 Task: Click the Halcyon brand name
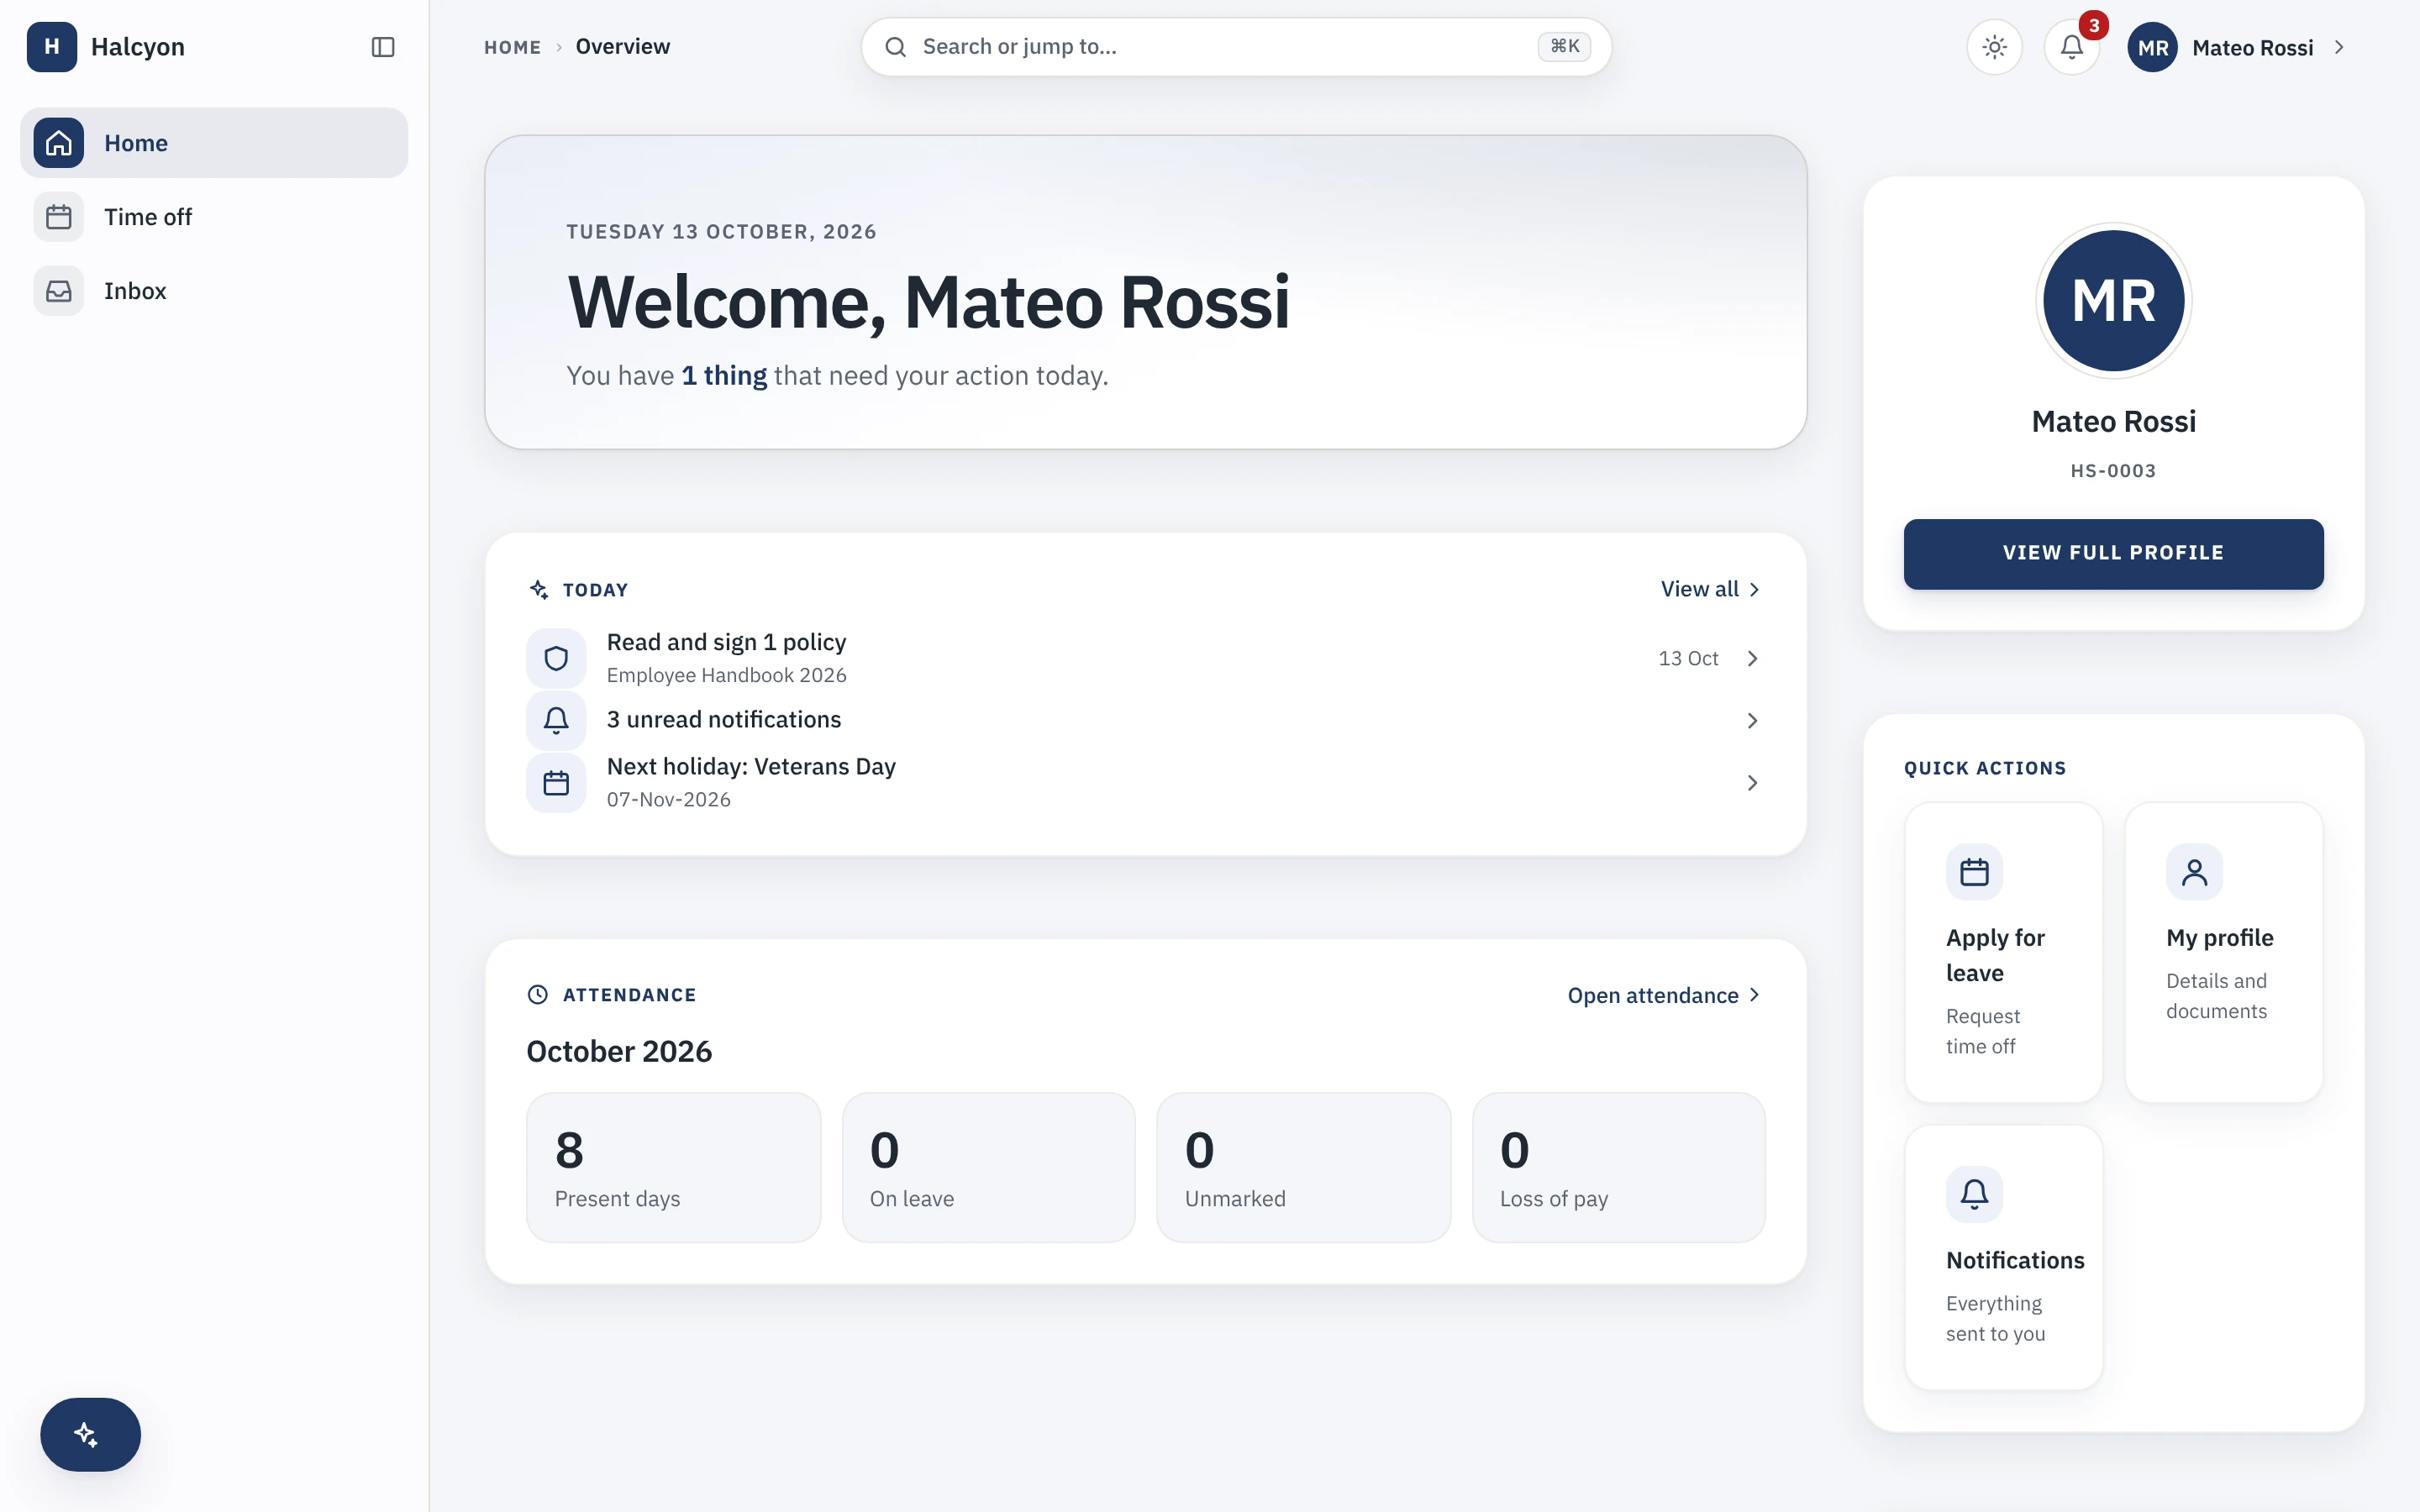[x=138, y=47]
